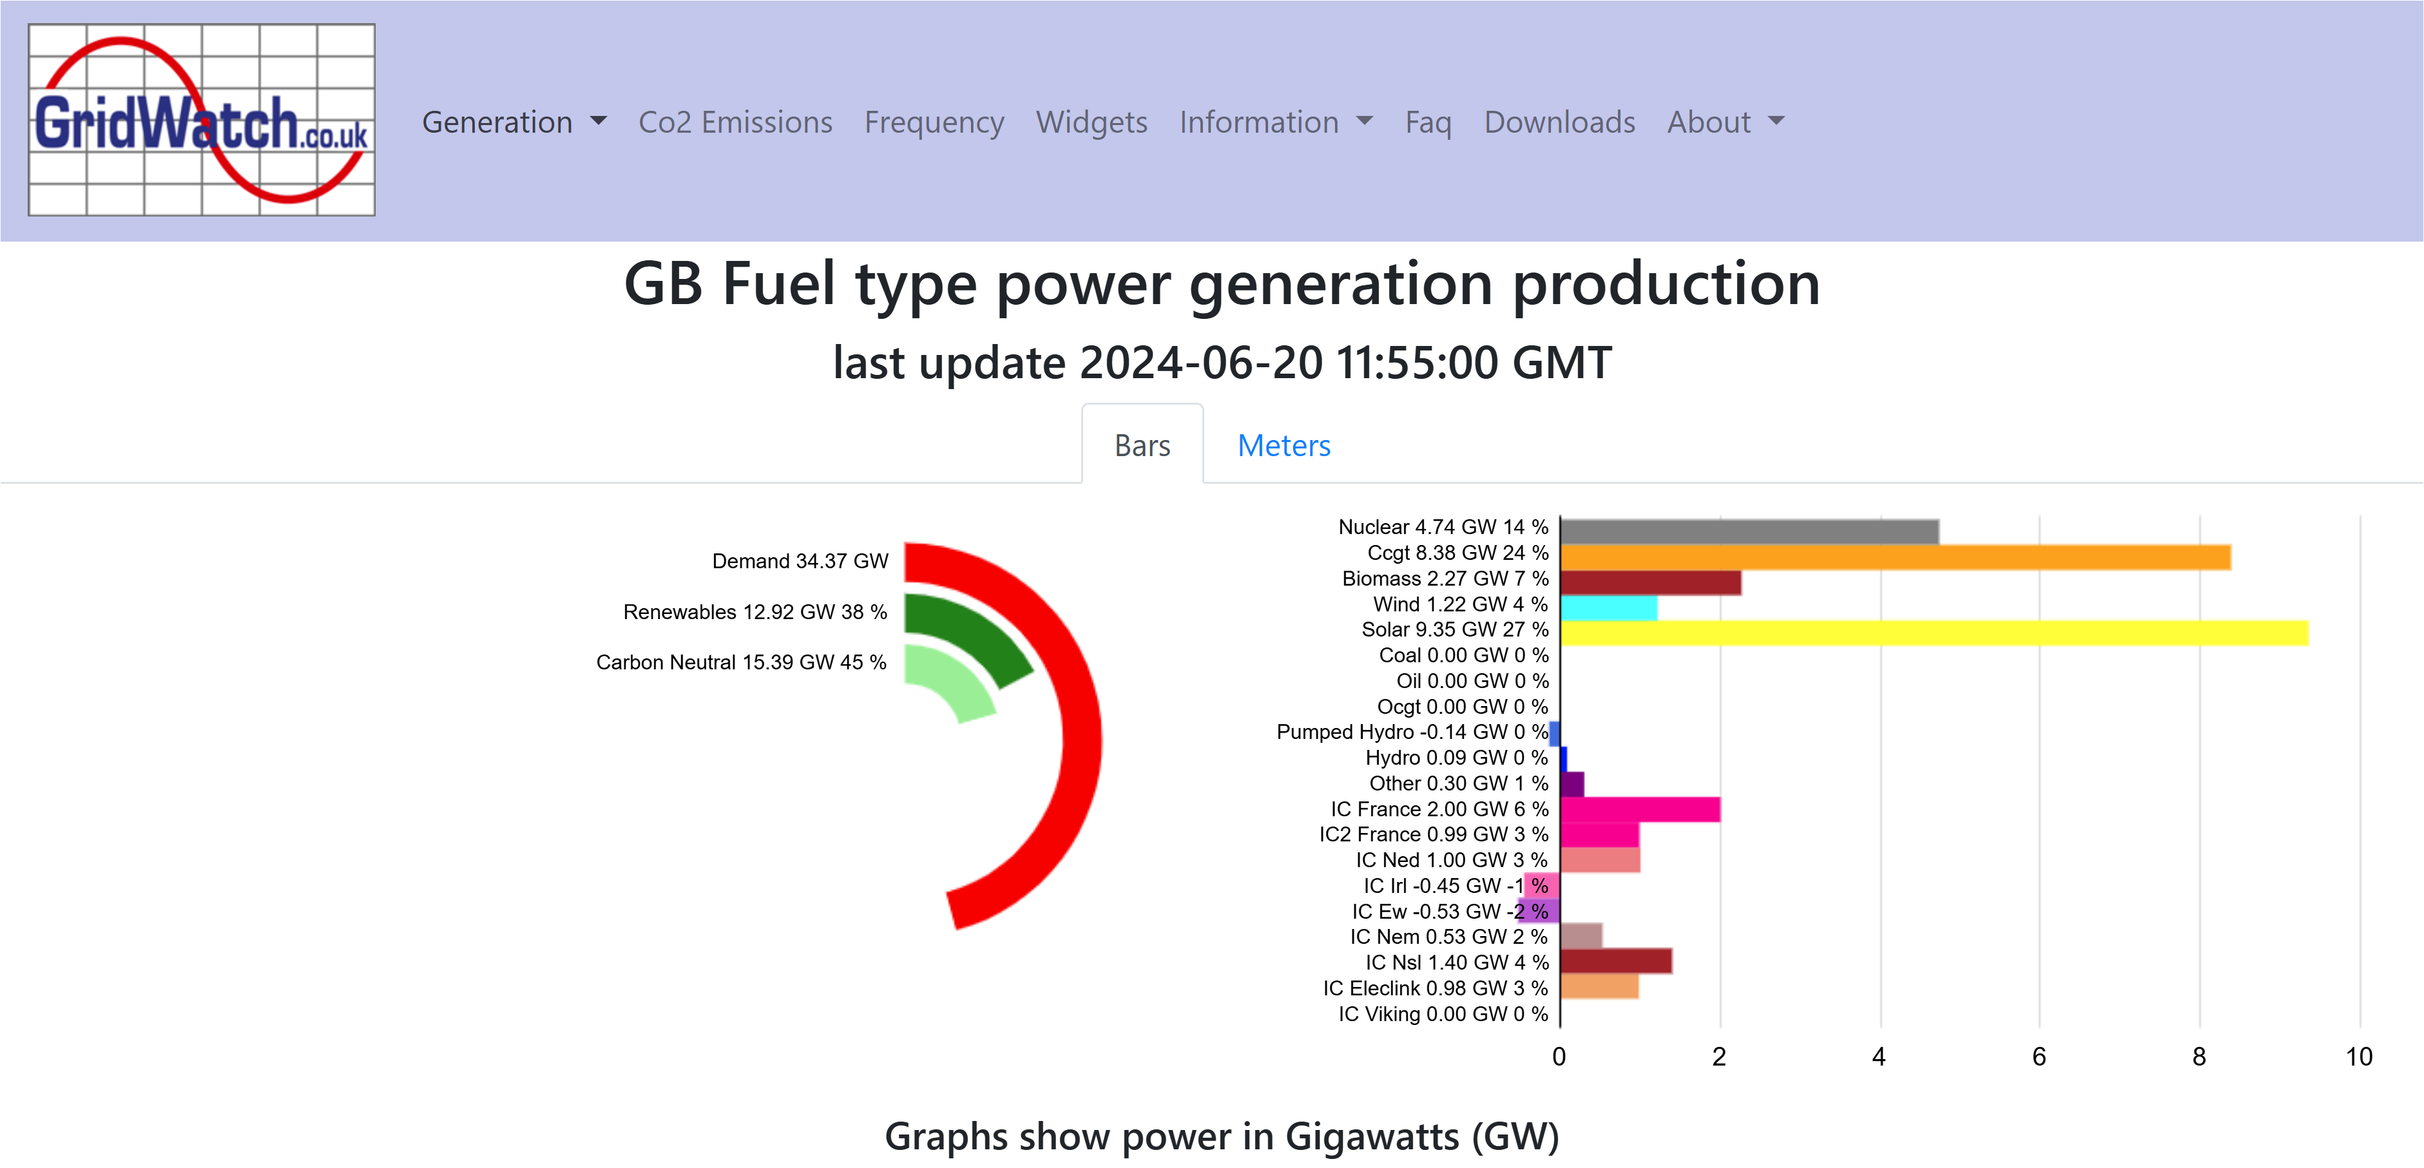
Task: Click the last update timestamp heading
Action: [1222, 363]
